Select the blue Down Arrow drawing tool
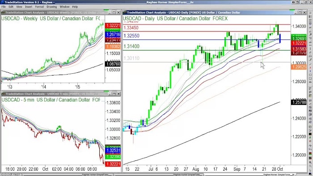Viewport: 313px width, 176px height. tap(310, 71)
